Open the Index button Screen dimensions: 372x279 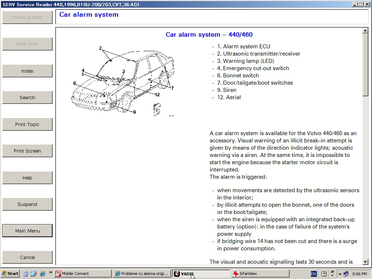(x=27, y=71)
